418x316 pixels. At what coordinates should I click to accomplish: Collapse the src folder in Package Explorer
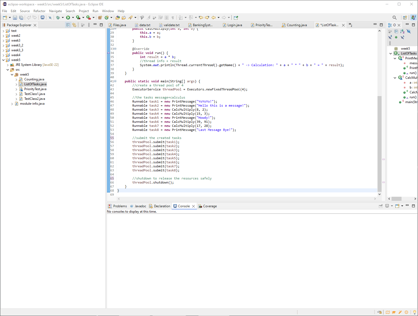[8, 70]
